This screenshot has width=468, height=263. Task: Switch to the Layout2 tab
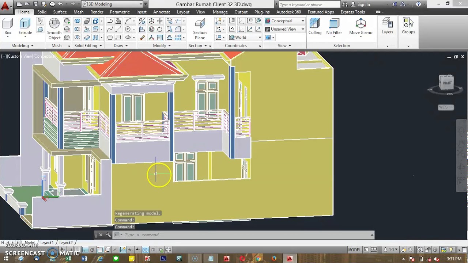pyautogui.click(x=66, y=243)
